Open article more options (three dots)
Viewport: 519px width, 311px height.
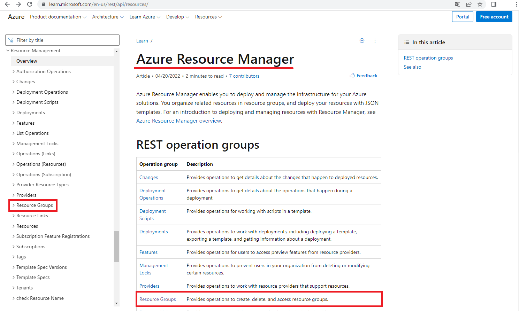point(375,41)
